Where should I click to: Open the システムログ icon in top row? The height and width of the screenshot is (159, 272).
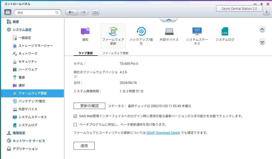point(225,31)
